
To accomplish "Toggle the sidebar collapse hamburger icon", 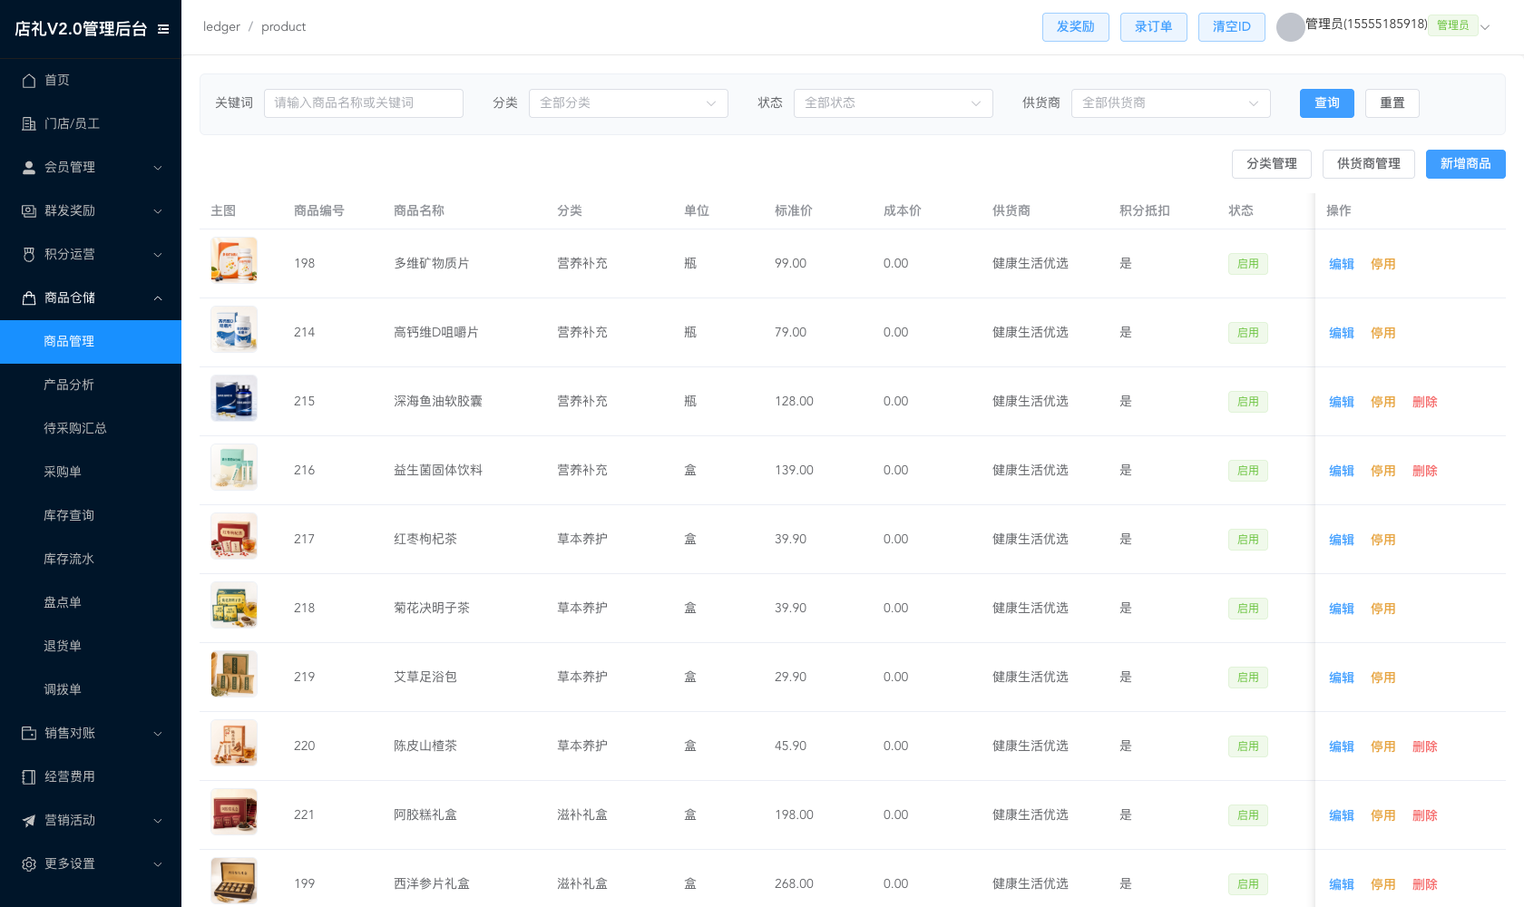I will [x=163, y=29].
